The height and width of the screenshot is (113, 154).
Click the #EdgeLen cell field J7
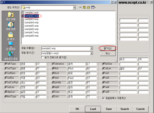click(x=41, y=92)
